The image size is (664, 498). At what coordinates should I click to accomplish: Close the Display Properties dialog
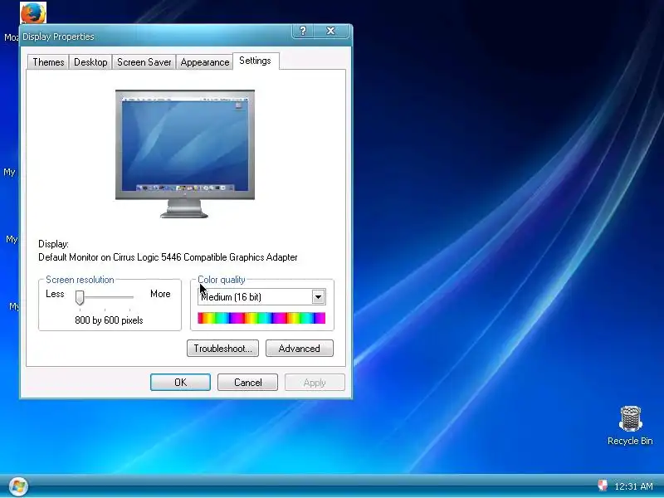click(330, 31)
